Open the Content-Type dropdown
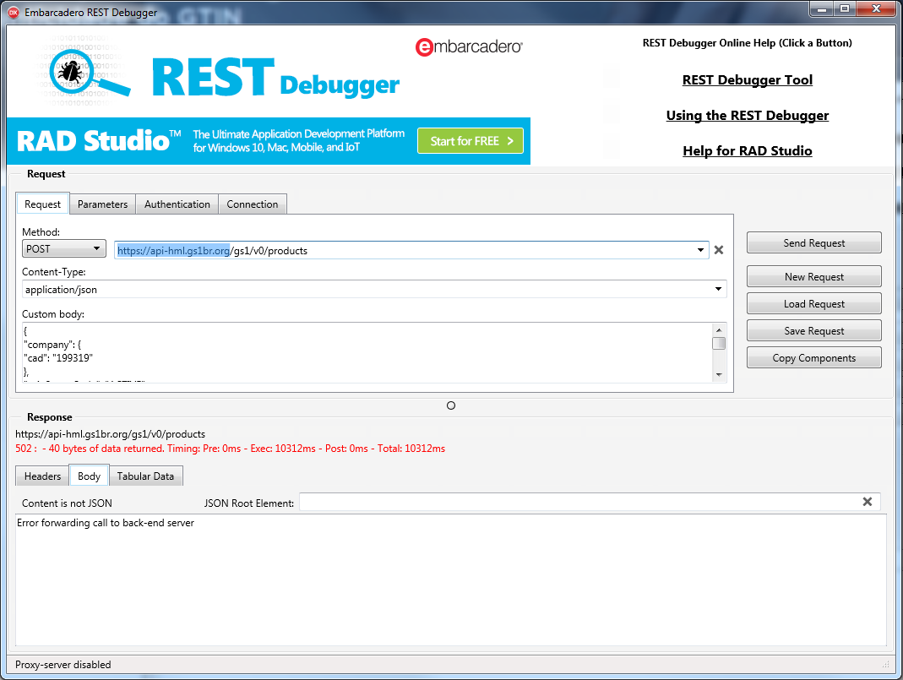903x680 pixels. [x=718, y=289]
